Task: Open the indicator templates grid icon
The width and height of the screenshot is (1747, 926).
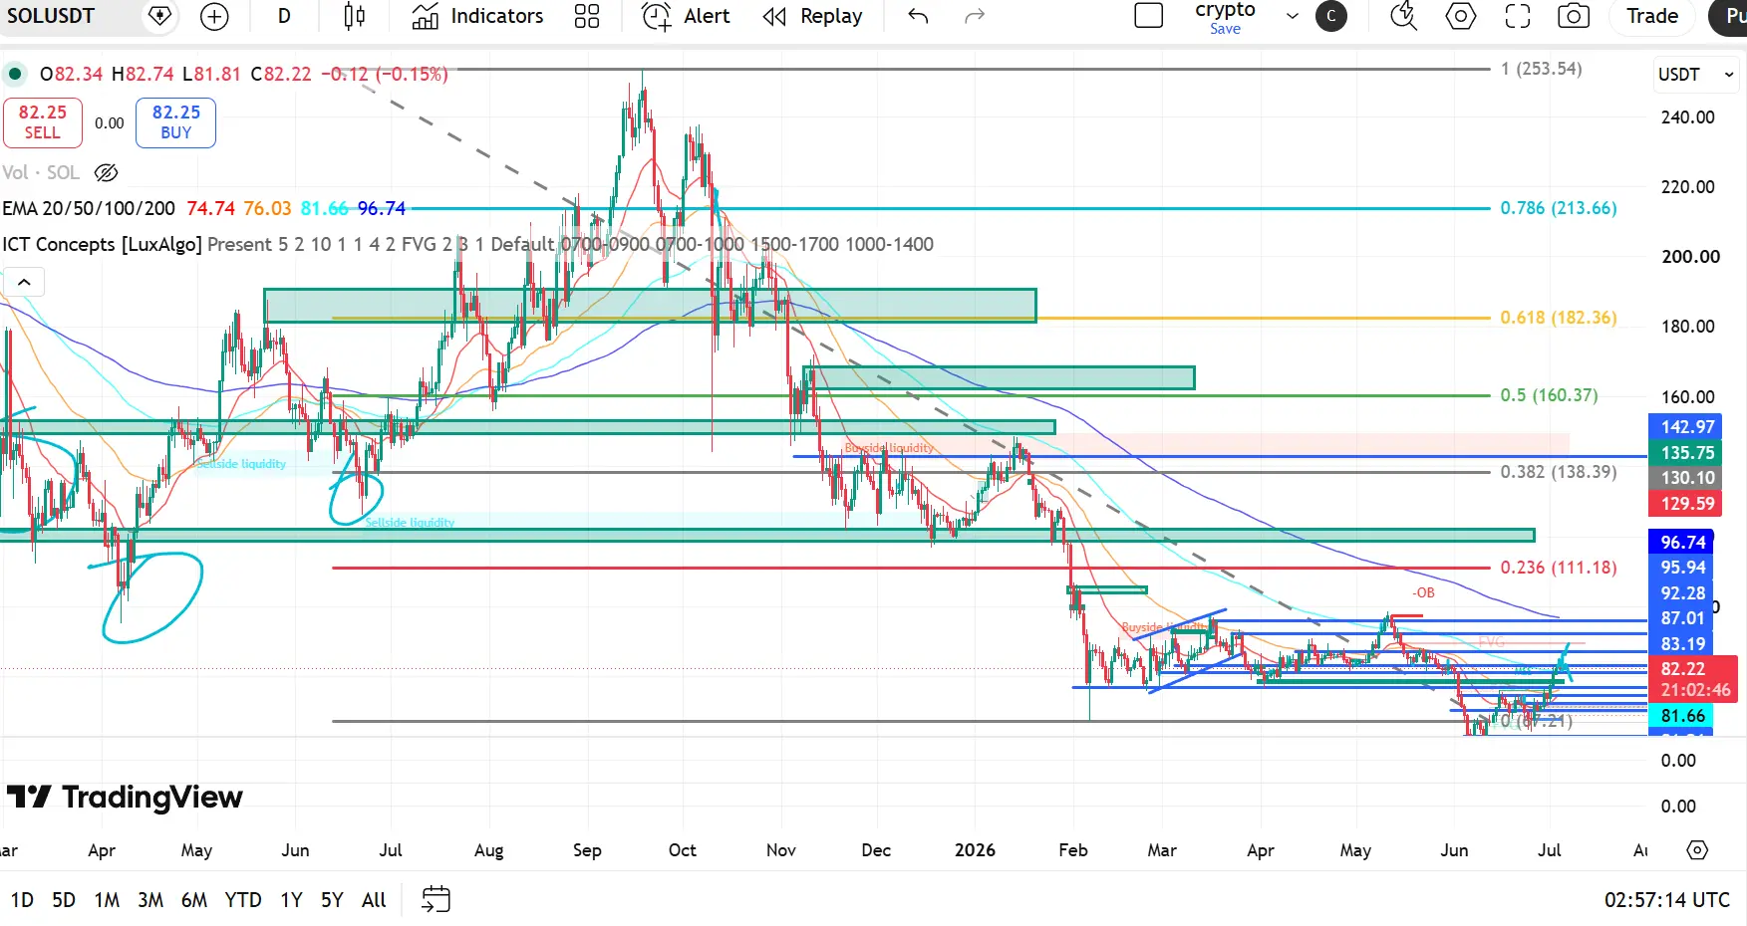Action: [587, 16]
